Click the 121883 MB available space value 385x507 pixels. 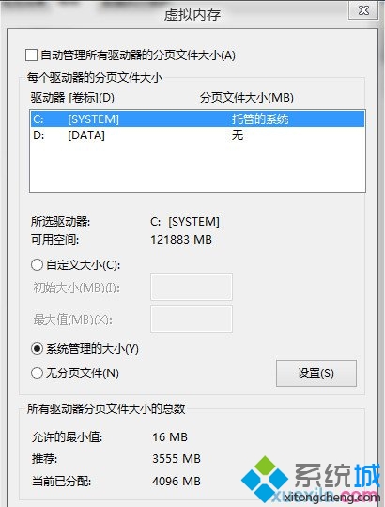pos(181,240)
